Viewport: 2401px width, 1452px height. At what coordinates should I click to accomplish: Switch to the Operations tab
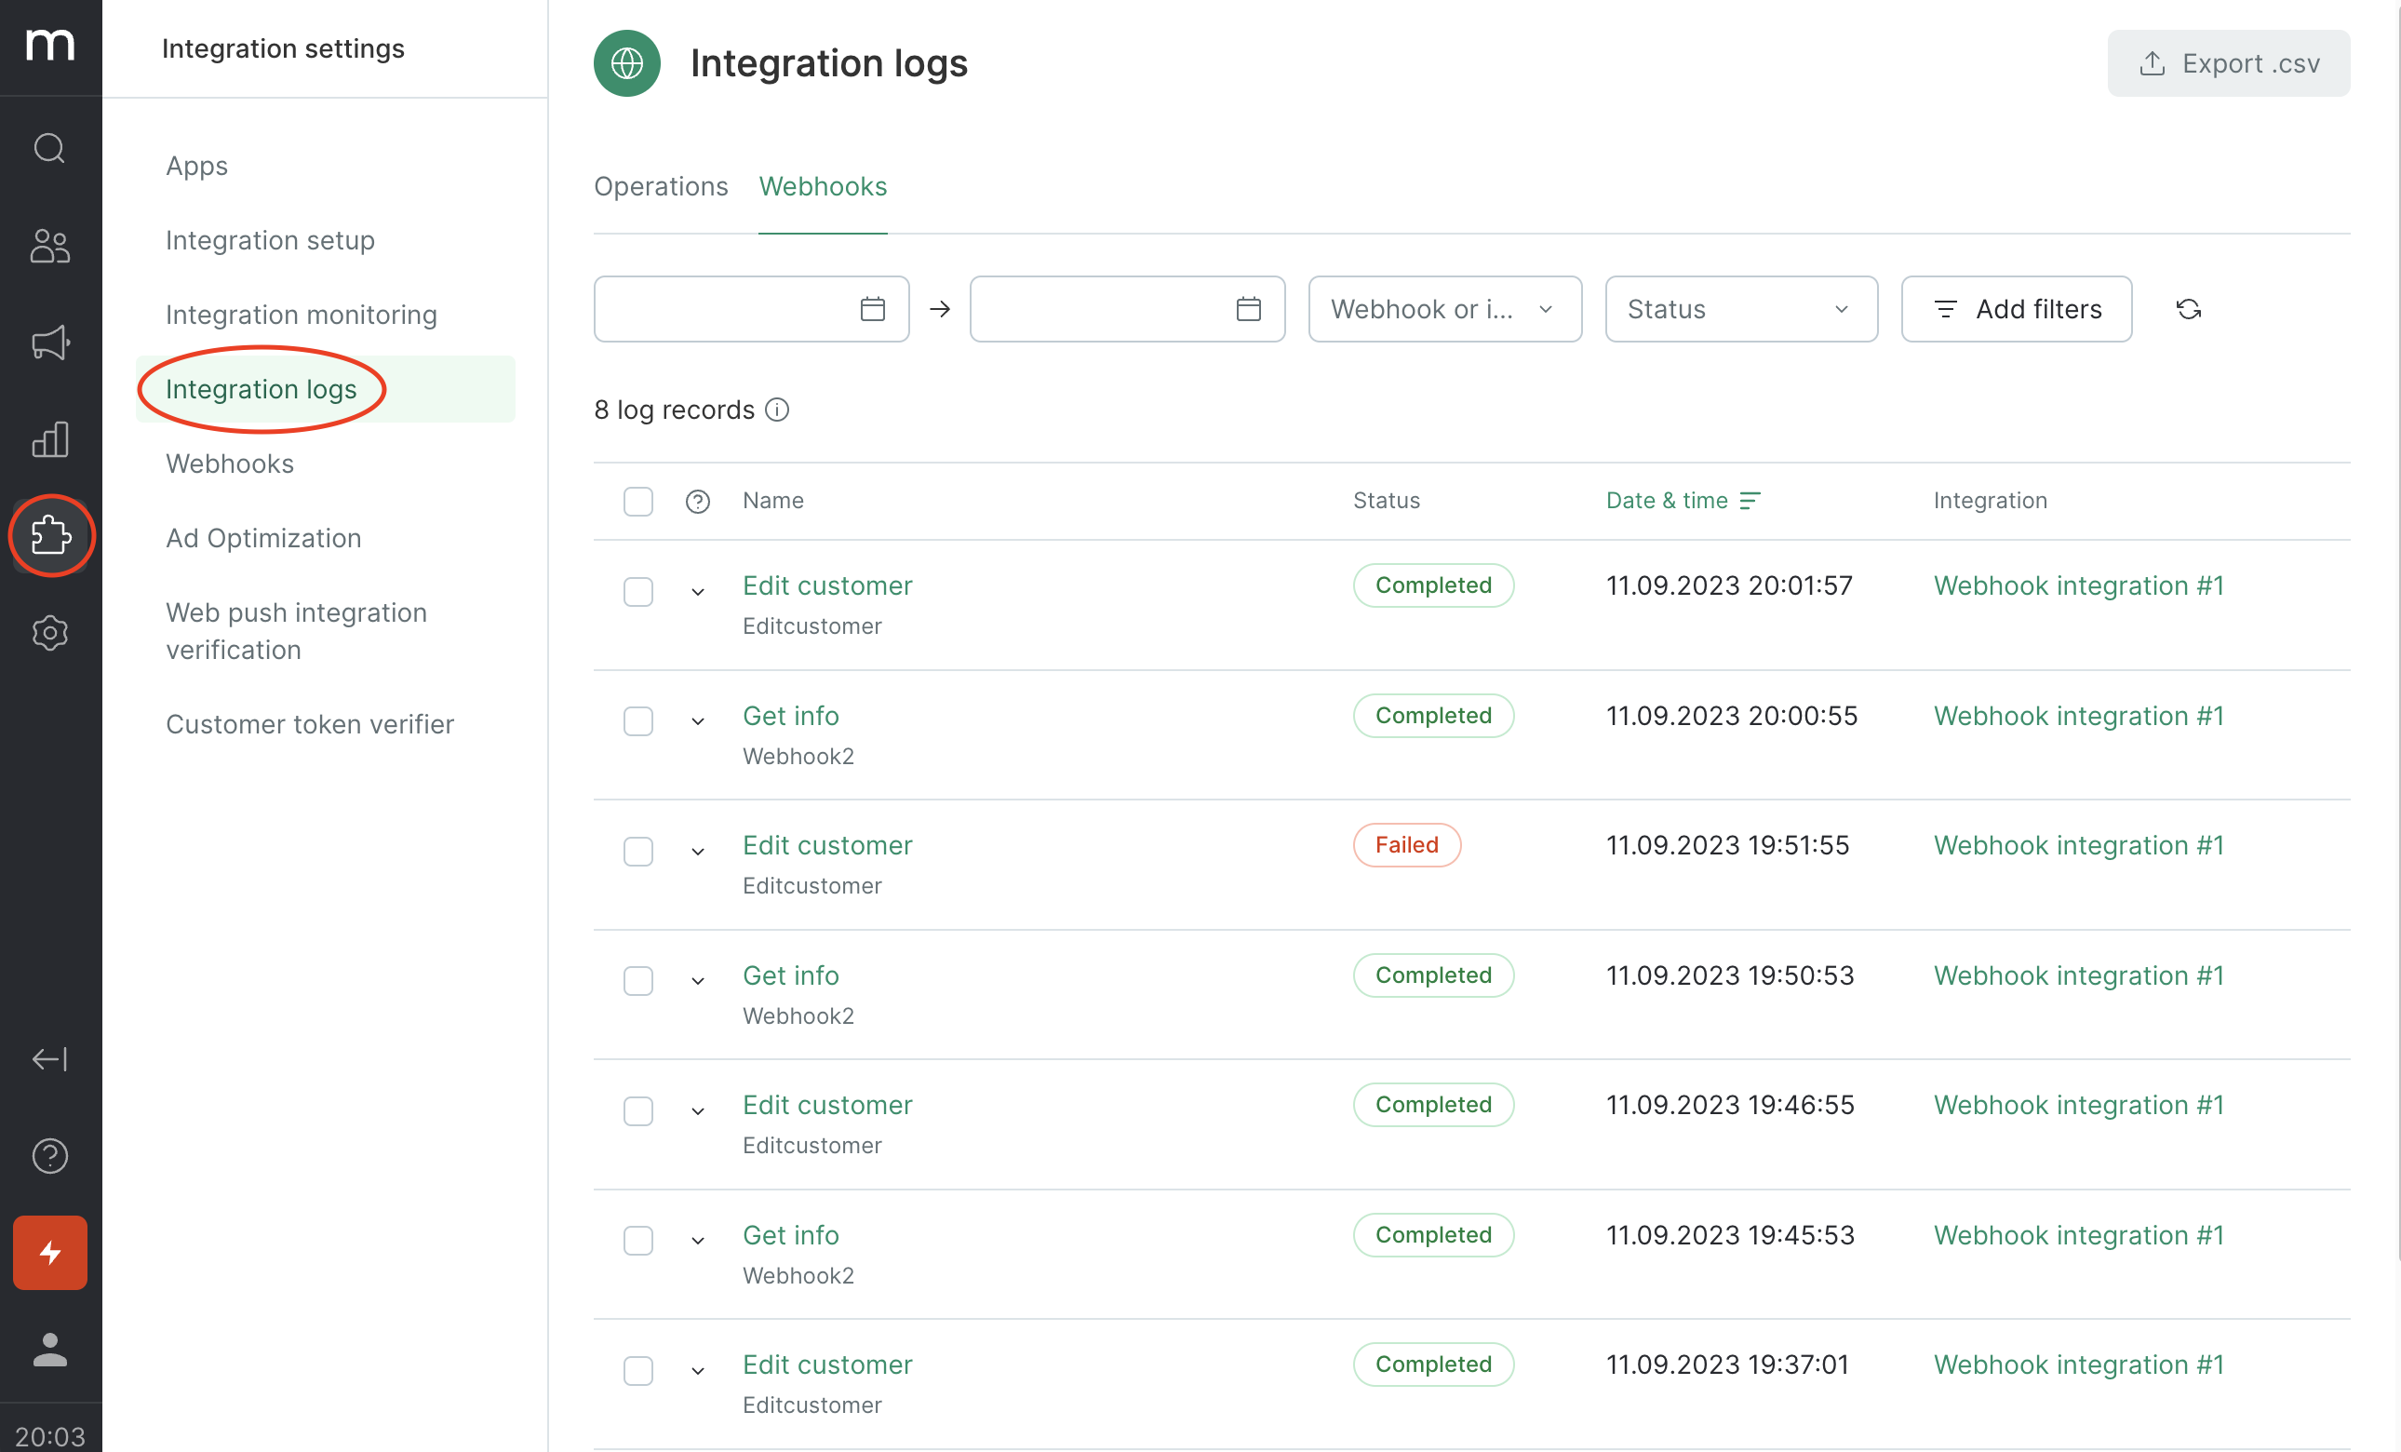point(661,186)
